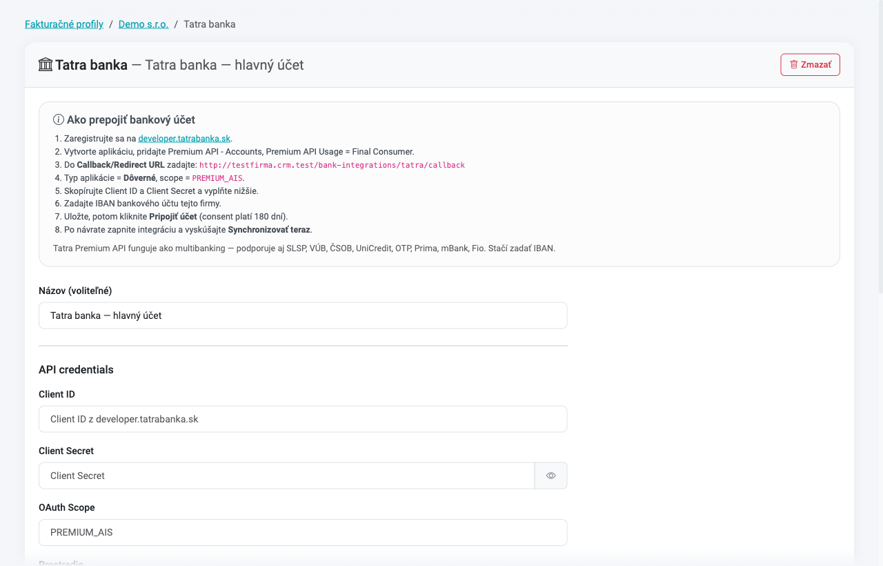Click the 'Ako prepojiť bankový účet' heading
883x566 pixels.
point(131,119)
